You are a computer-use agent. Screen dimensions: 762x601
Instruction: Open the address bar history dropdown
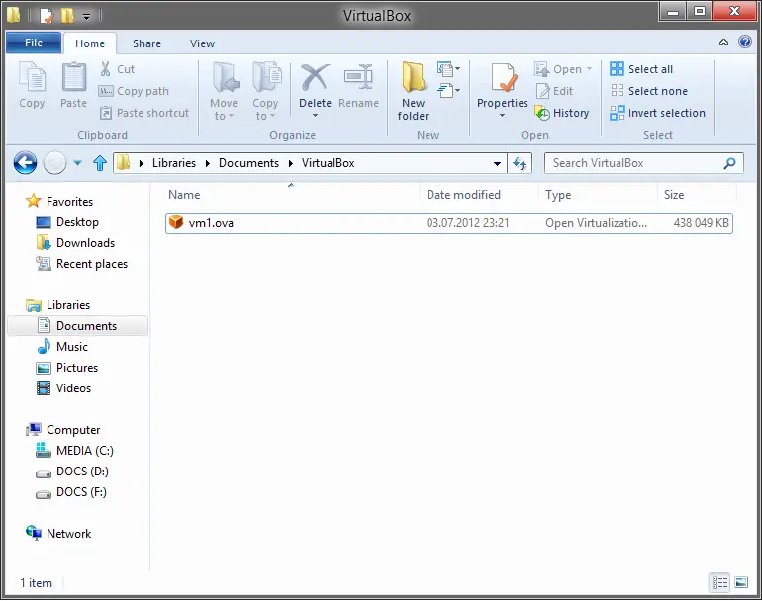497,164
